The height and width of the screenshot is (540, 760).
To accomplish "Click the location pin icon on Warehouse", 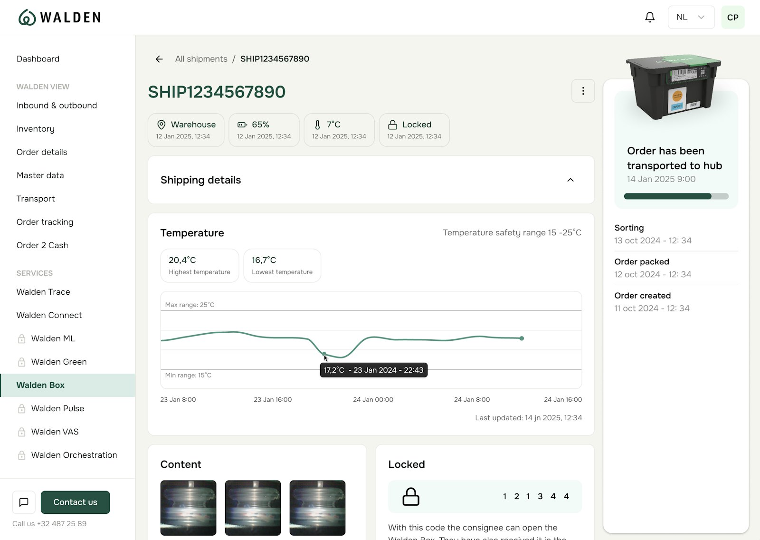I will (161, 125).
